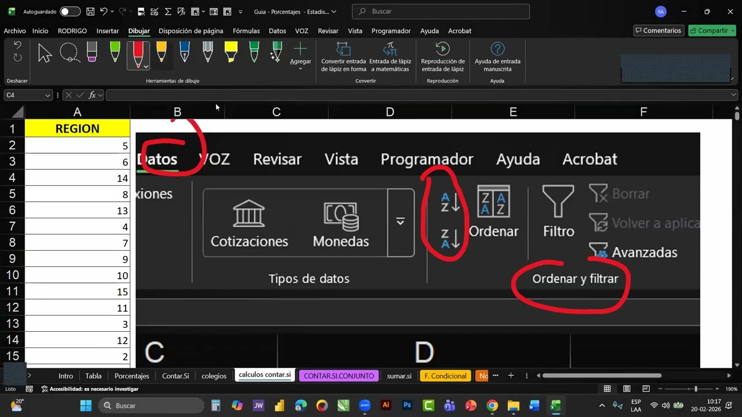Switch to the Inicio ribbon tab
The image size is (742, 417).
coord(41,31)
